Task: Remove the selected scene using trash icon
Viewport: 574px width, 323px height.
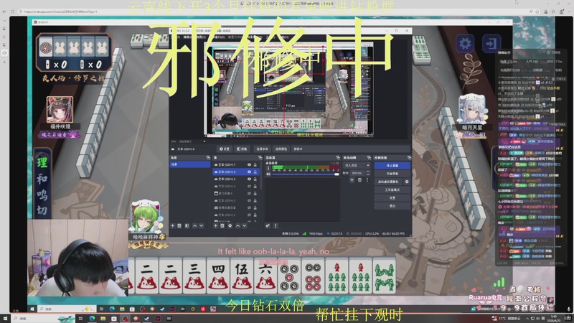Action: [179, 225]
